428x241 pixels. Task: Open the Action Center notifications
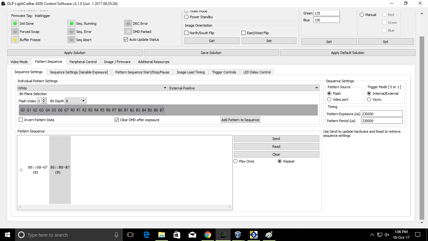point(417,235)
